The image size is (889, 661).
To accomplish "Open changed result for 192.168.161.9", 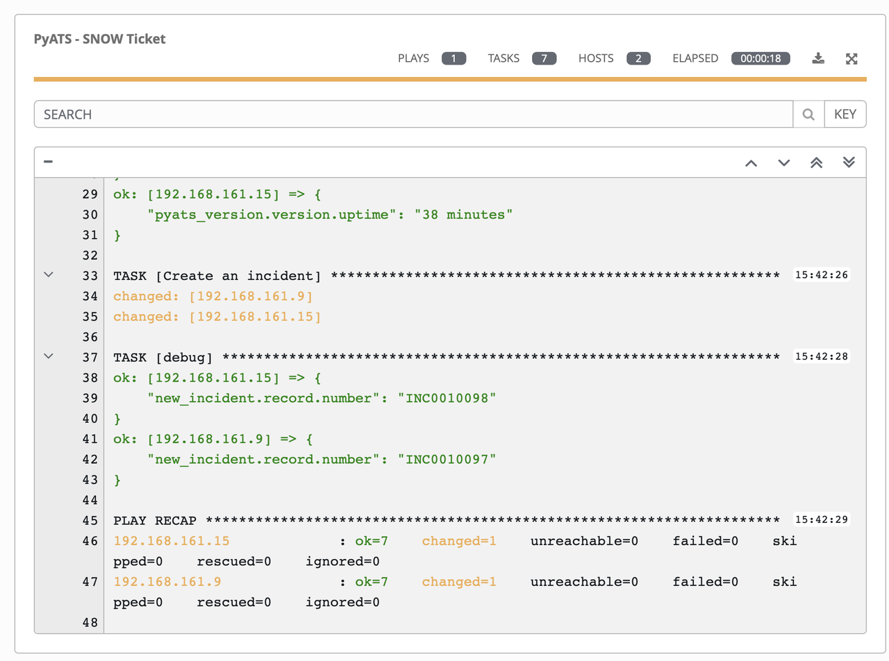I will [x=213, y=296].
